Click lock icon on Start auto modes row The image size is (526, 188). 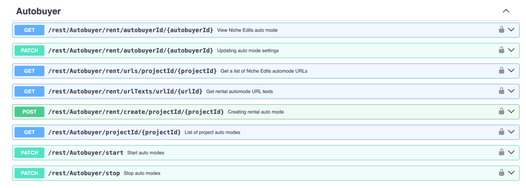point(501,152)
